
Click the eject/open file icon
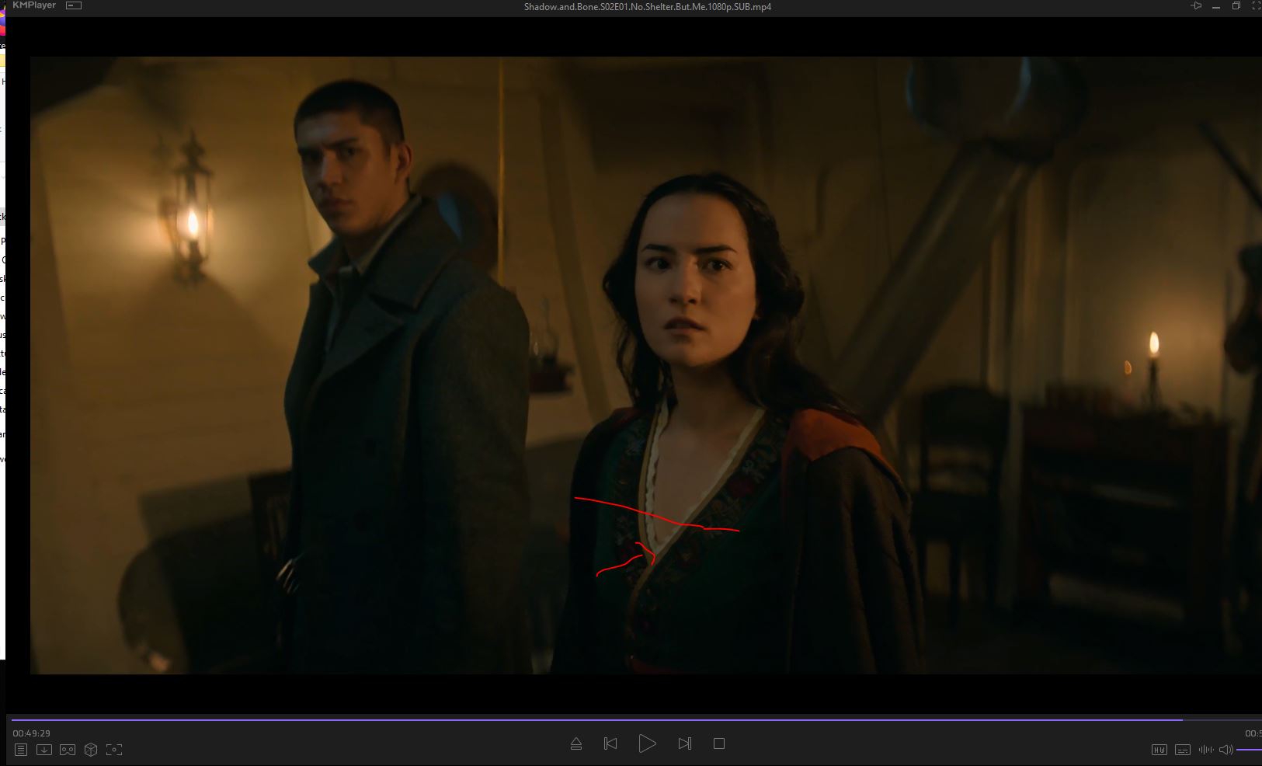tap(576, 744)
